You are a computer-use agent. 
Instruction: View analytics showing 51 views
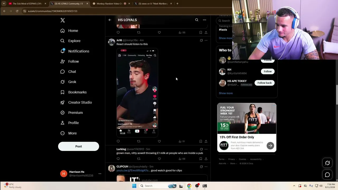point(182,141)
